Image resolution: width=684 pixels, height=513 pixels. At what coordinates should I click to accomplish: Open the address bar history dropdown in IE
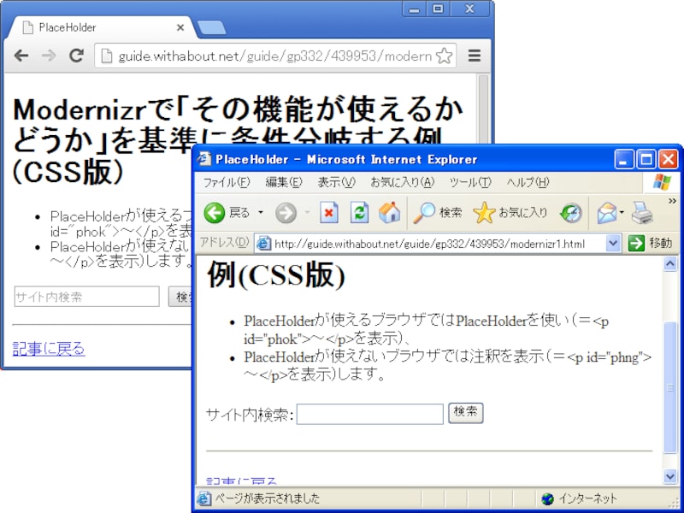pyautogui.click(x=614, y=242)
